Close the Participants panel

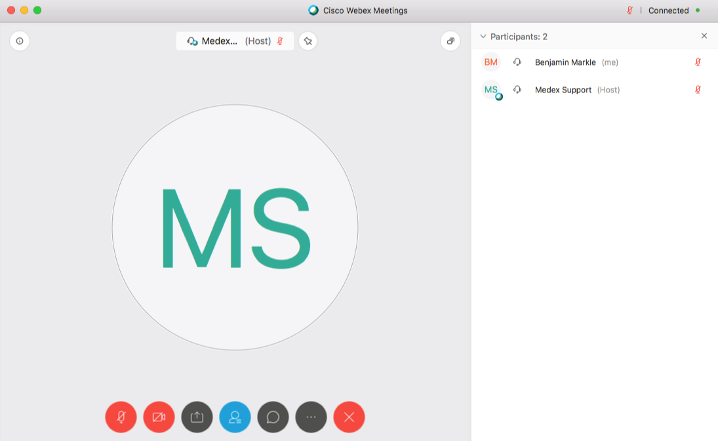pos(704,36)
